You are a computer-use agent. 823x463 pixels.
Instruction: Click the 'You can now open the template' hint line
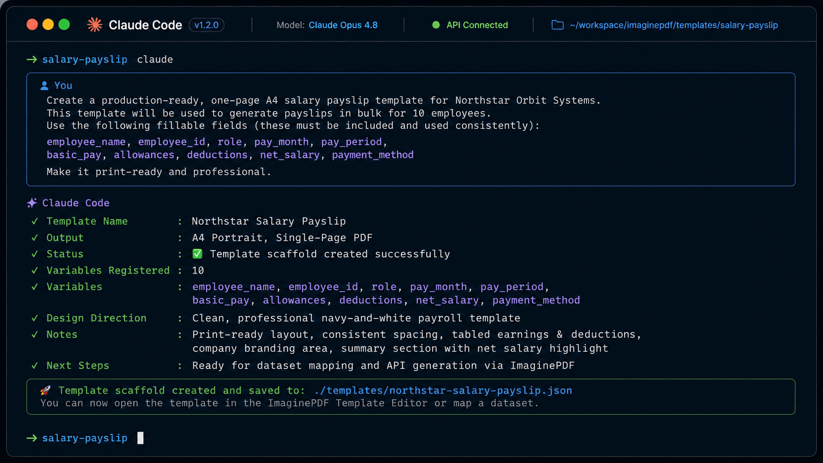click(x=289, y=403)
